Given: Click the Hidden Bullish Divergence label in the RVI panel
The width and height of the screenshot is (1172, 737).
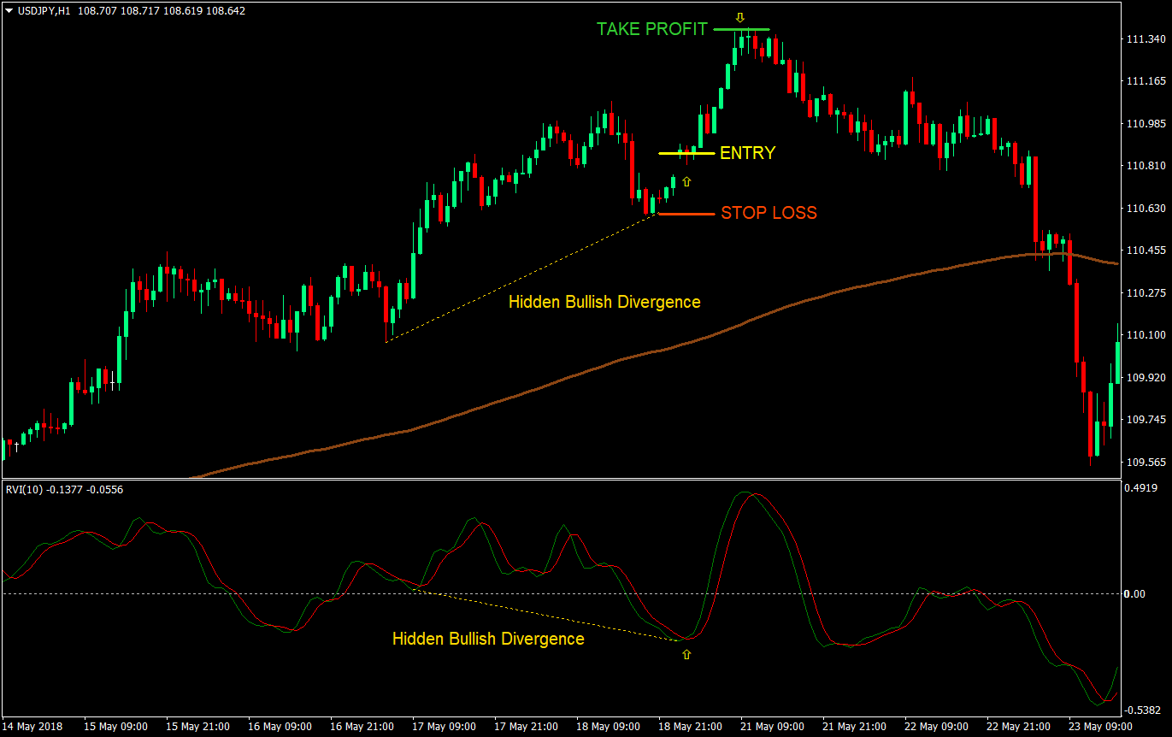Looking at the screenshot, I should [487, 639].
